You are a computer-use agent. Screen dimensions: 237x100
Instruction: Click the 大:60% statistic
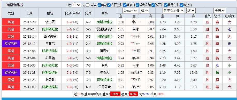tap(144, 94)
